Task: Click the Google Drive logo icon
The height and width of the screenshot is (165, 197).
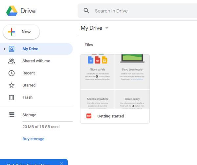Action: (x=12, y=11)
